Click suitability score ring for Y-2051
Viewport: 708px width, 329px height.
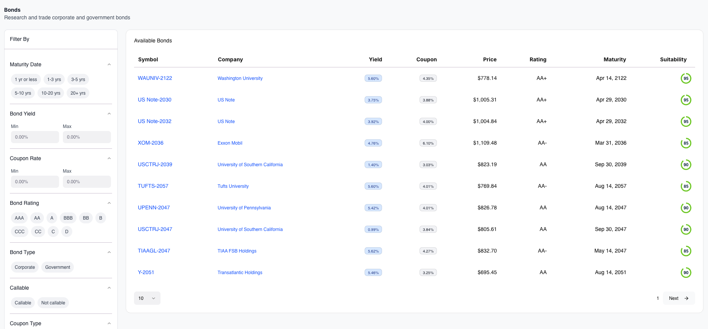coord(686,273)
